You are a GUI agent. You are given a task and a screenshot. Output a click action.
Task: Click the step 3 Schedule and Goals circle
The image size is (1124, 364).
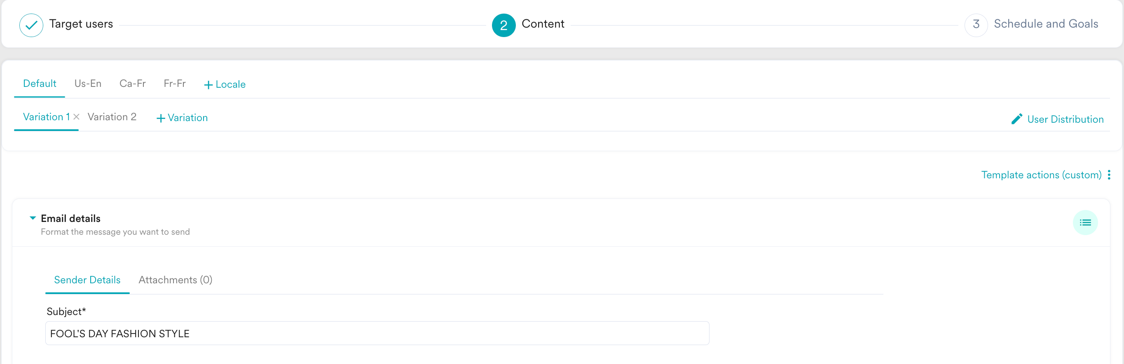(x=976, y=25)
